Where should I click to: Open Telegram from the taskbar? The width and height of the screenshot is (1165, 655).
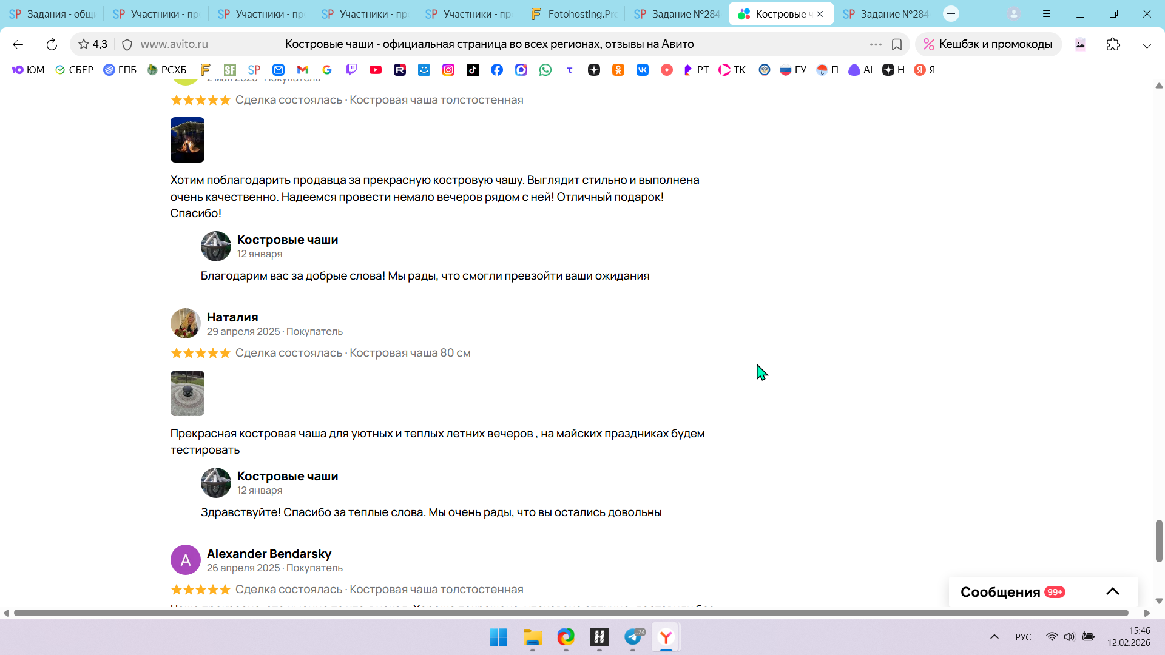633,637
